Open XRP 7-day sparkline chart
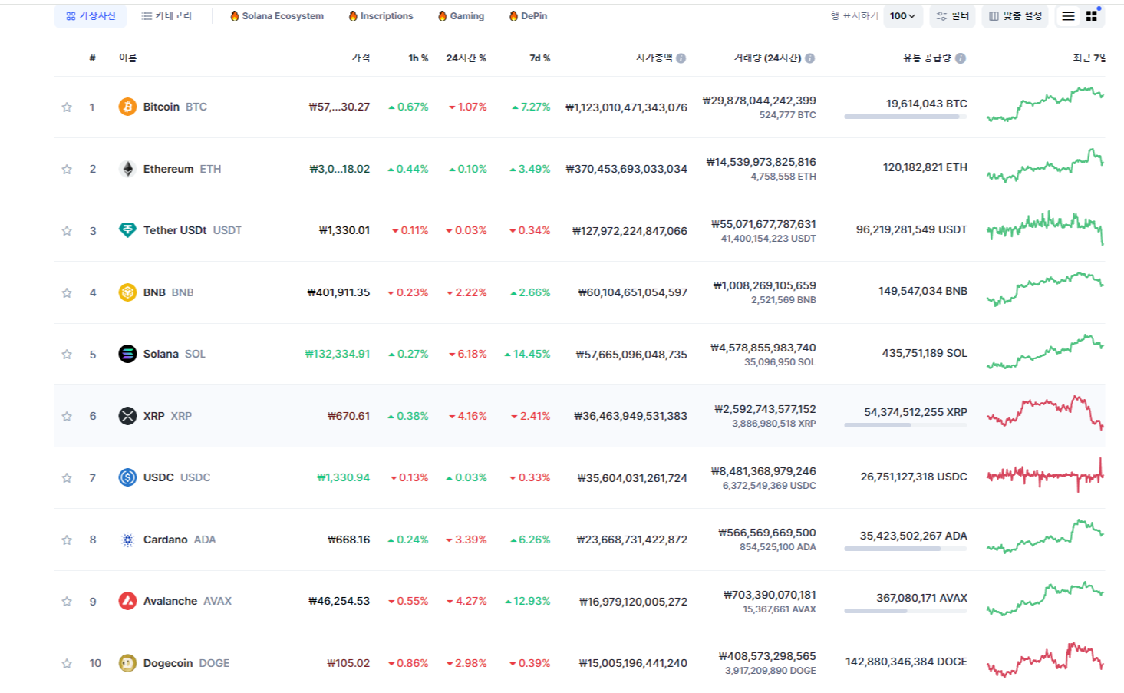The height and width of the screenshot is (693, 1124). [x=1045, y=412]
